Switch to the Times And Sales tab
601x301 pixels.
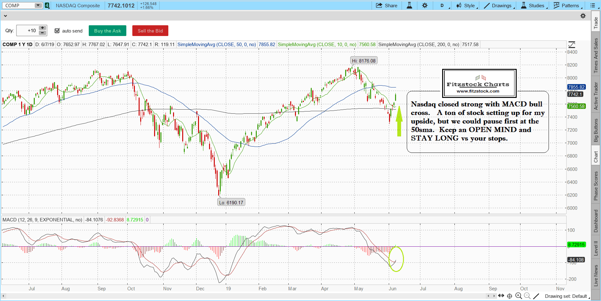pyautogui.click(x=596, y=56)
